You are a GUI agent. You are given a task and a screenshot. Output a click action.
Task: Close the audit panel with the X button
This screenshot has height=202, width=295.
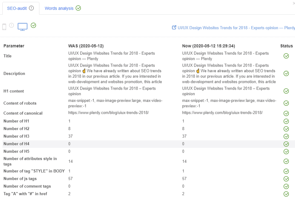[293, 3]
